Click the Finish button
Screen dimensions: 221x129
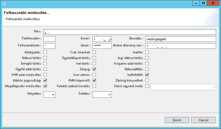[x=177, y=120]
